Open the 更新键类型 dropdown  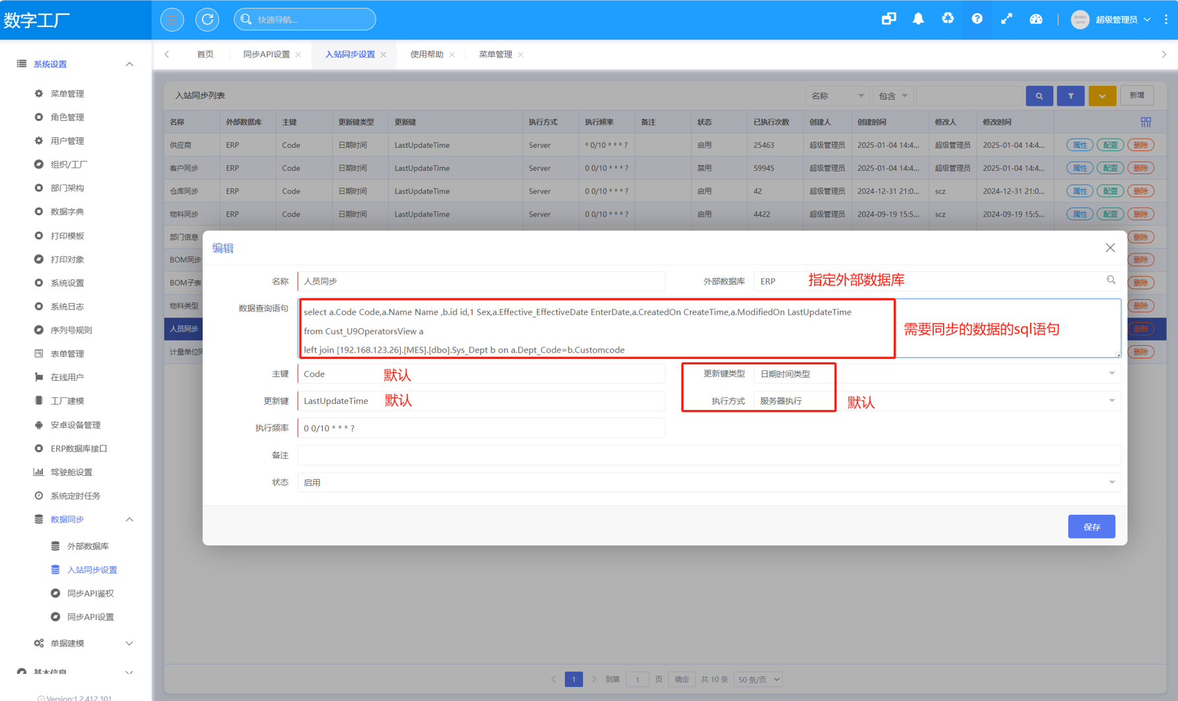(x=1111, y=374)
